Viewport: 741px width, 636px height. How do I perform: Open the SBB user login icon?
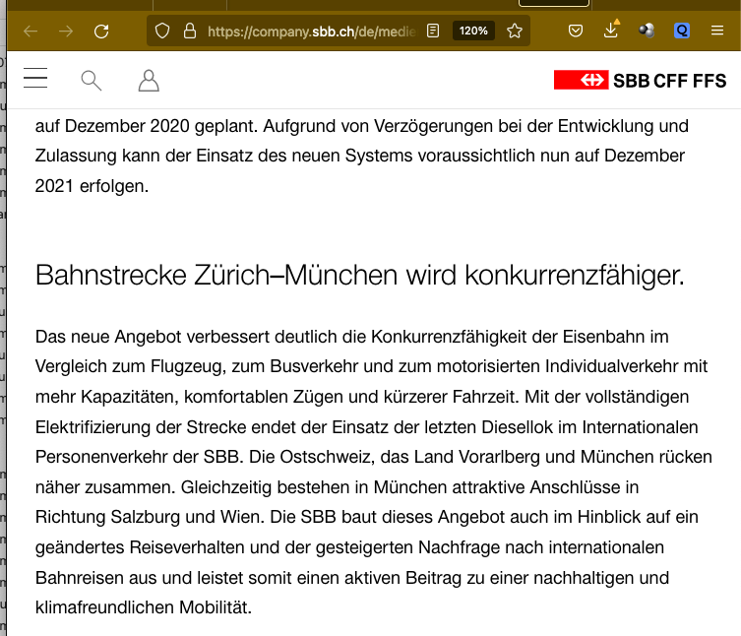149,81
